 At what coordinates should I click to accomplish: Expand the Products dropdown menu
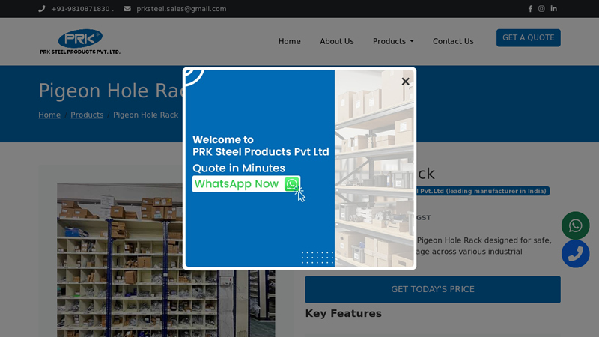tap(393, 41)
